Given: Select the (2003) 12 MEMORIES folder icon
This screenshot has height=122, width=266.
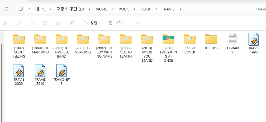Looking at the screenshot, I should tap(83, 39).
